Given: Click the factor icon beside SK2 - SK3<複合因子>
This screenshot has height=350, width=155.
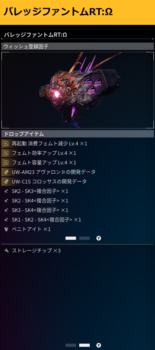Looking at the screenshot, I should point(6,191).
